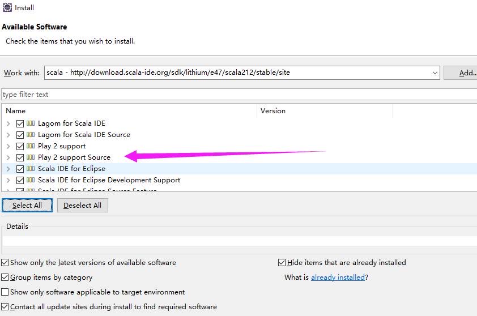Click the Scala IDE for Eclipse category icon
Image resolution: width=477 pixels, height=316 pixels.
(x=31, y=169)
